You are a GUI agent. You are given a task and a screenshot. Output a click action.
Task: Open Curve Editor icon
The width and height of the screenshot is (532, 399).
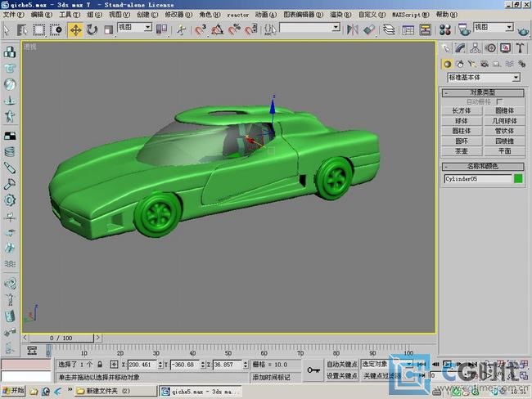coord(408,29)
